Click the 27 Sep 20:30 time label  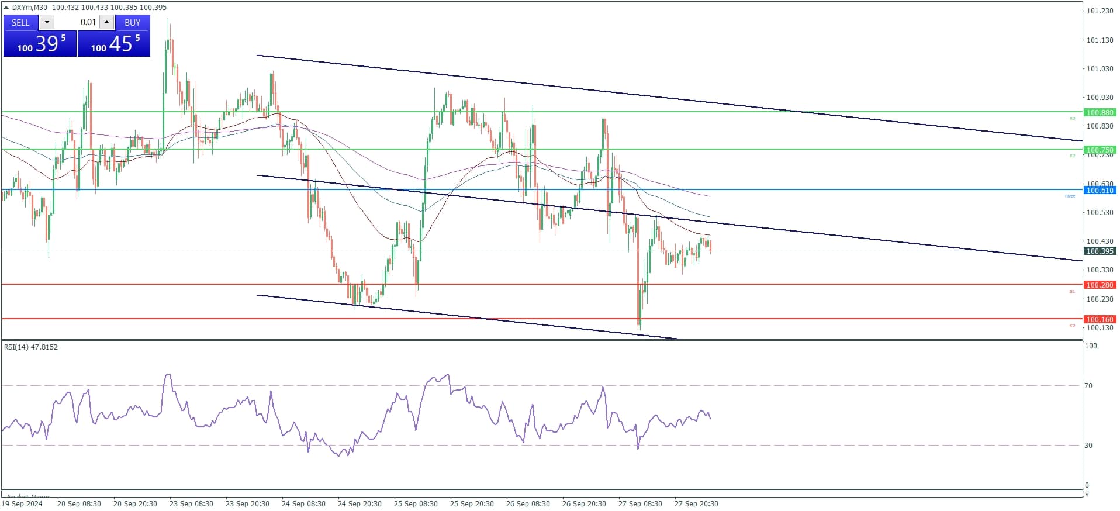696,503
